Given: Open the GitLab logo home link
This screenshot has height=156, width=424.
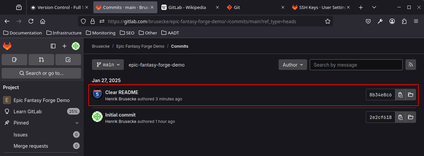Looking at the screenshot, I should coord(7,46).
